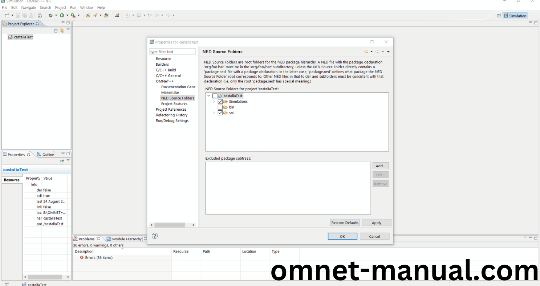Select C/C++ Build in properties tree

(166, 70)
